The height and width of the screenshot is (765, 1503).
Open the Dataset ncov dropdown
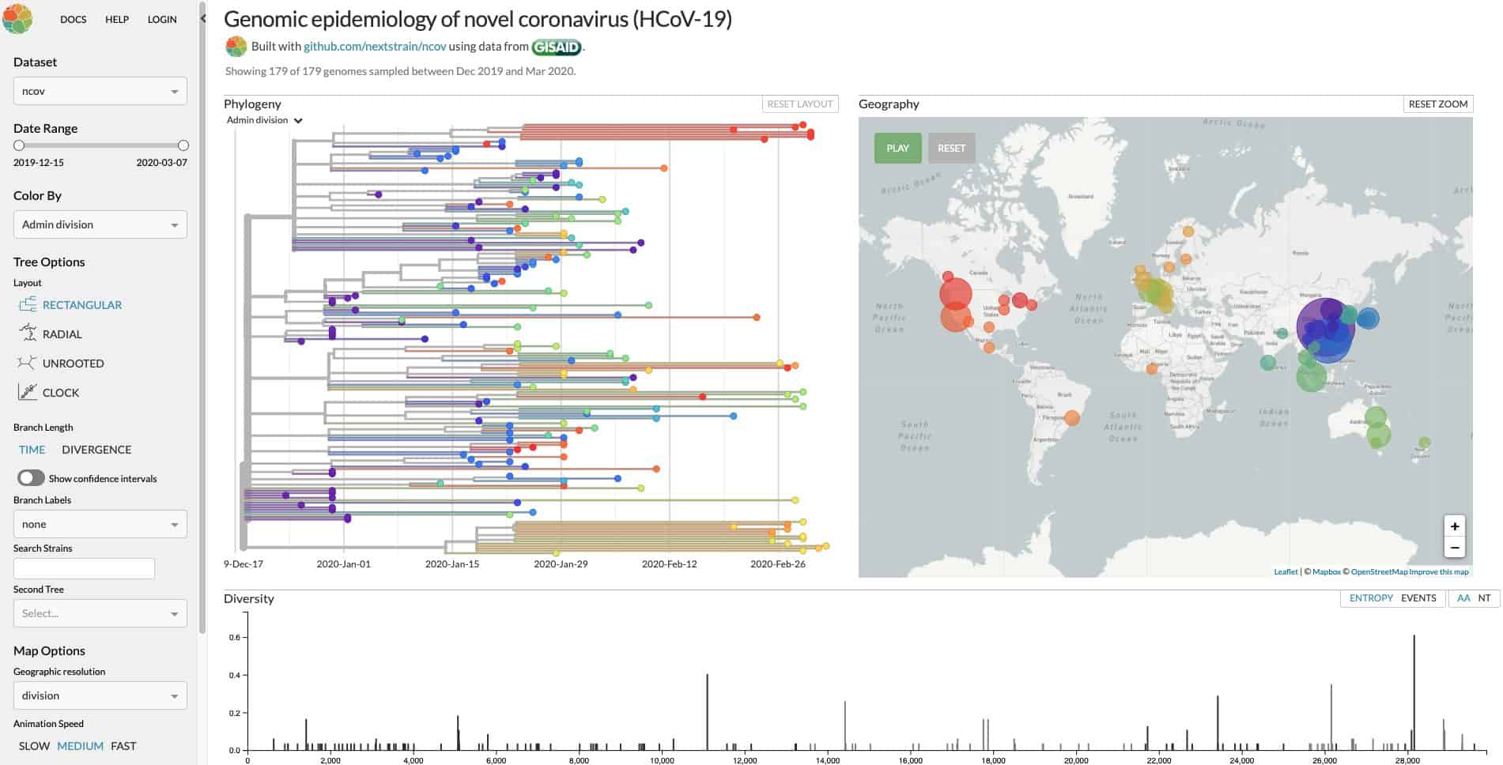point(100,91)
